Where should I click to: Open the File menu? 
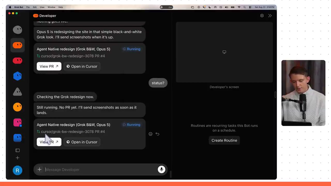(x=28, y=7)
